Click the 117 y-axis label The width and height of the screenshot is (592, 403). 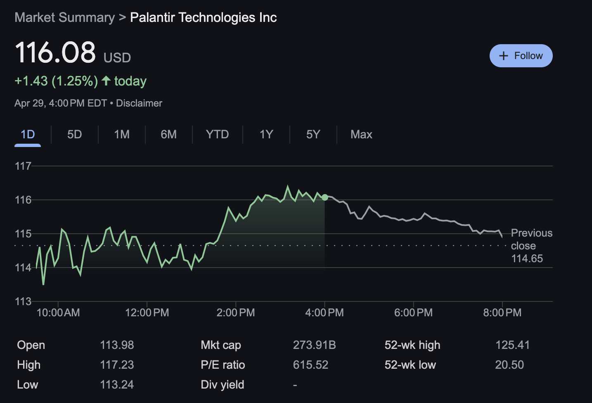click(23, 166)
